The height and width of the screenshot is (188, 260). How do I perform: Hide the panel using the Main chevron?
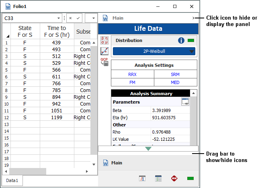(194, 18)
